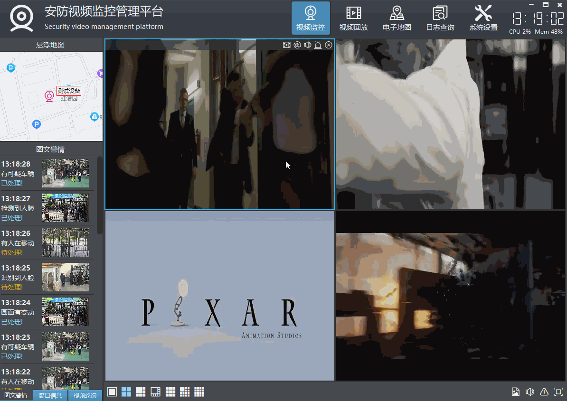Click the alarm list vertical scrollbar
Viewport: 567px width, 401px height.
99,195
